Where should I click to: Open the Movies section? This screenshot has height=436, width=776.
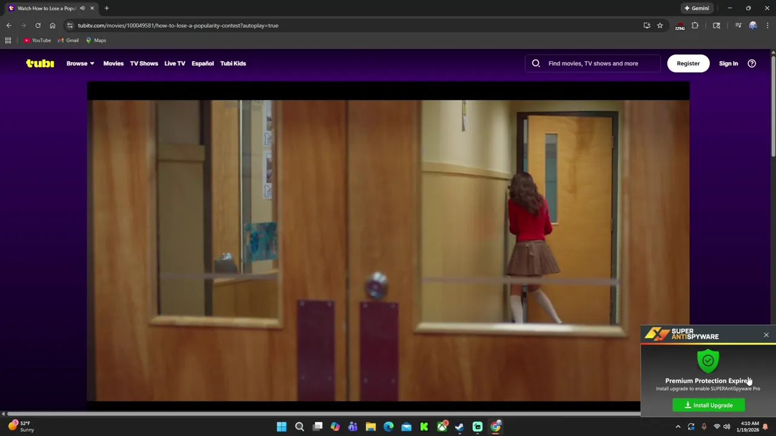113,63
